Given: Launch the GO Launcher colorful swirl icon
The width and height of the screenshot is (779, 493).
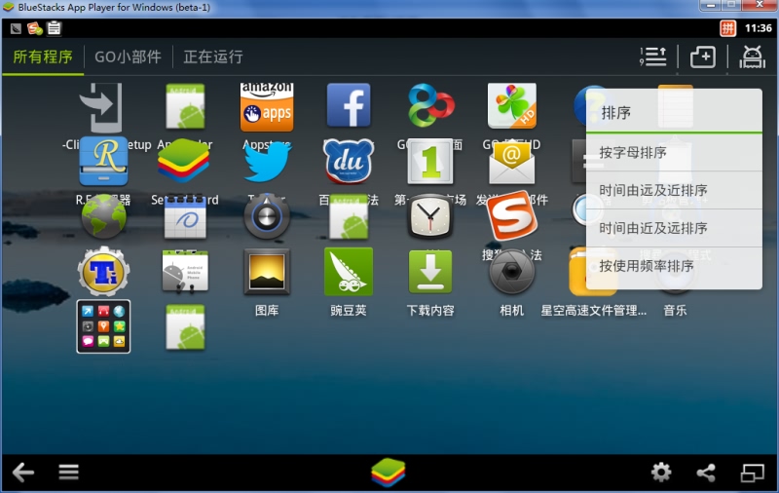Looking at the screenshot, I should 430,105.
